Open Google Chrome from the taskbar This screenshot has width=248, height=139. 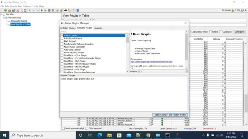148,135
